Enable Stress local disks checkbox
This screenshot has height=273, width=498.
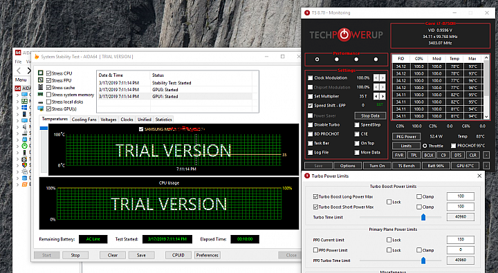point(48,102)
